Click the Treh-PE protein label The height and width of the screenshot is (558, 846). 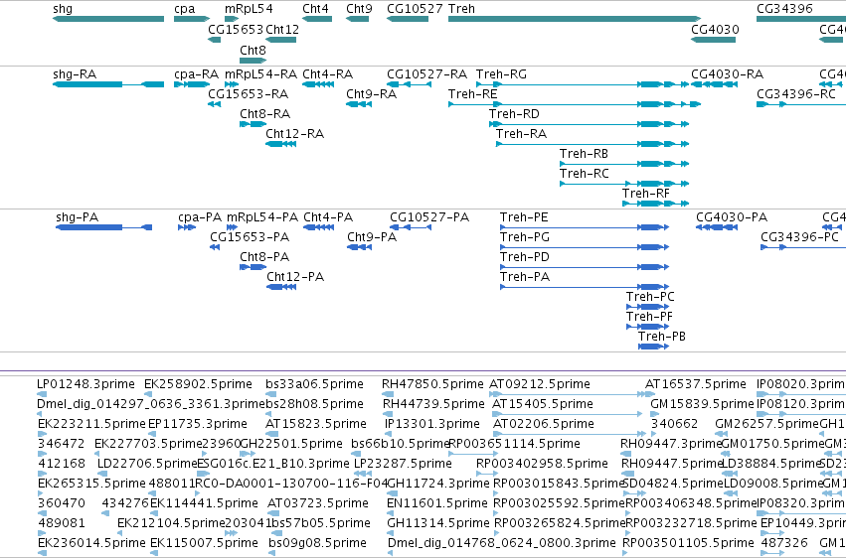[x=524, y=217]
